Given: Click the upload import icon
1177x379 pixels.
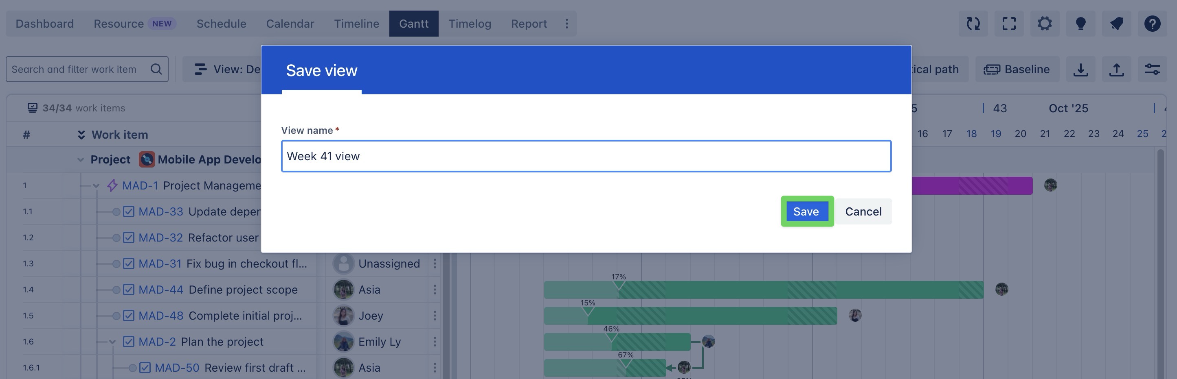Looking at the screenshot, I should click(x=1116, y=69).
